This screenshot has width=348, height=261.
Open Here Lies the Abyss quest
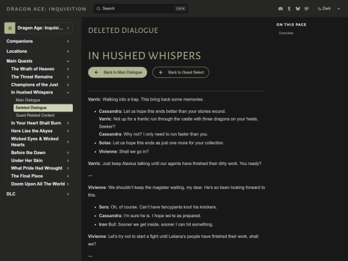[x=32, y=131]
